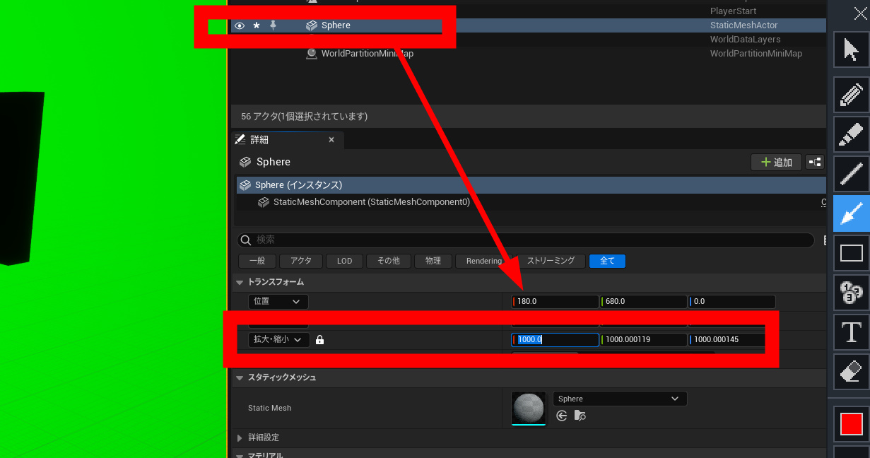Toggle Sphere visibility eye in Outliner

coord(240,25)
